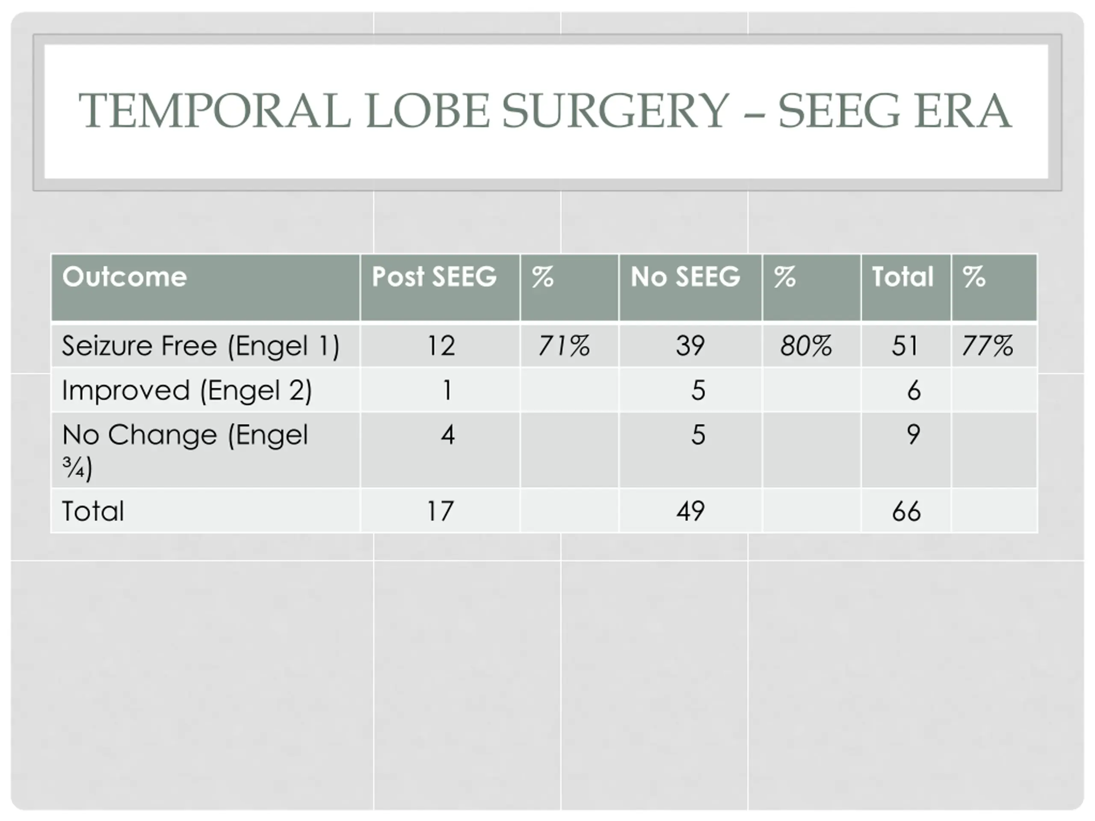
Task: Click the cell with value 49
Action: (x=690, y=511)
